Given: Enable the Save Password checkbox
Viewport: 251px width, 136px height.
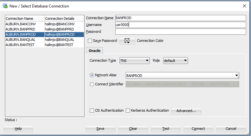Looking at the screenshot, I should (90, 41).
